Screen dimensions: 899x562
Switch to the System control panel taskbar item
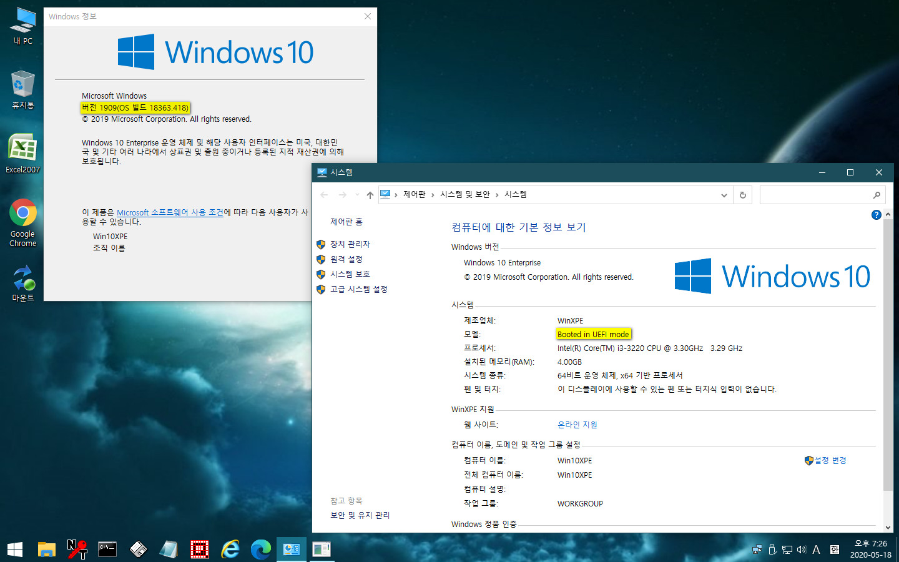point(292,549)
